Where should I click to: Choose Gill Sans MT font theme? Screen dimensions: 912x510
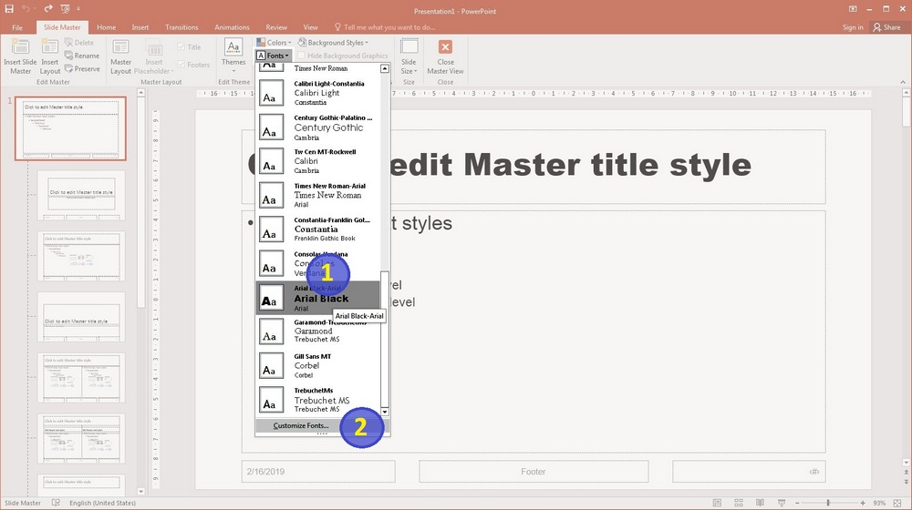[318, 366]
